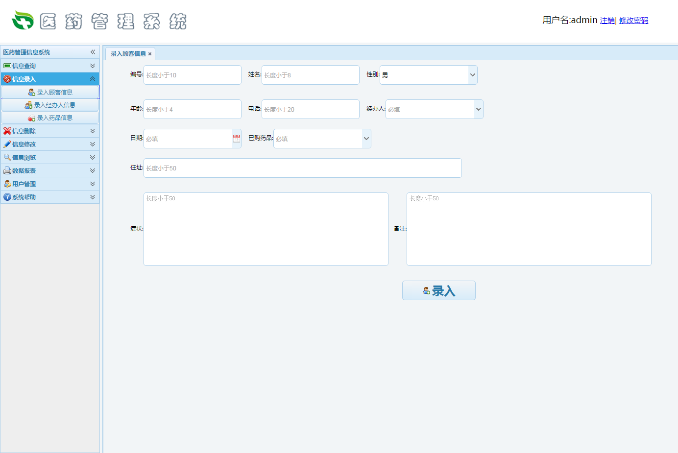Focus the 备注 text area

529,229
